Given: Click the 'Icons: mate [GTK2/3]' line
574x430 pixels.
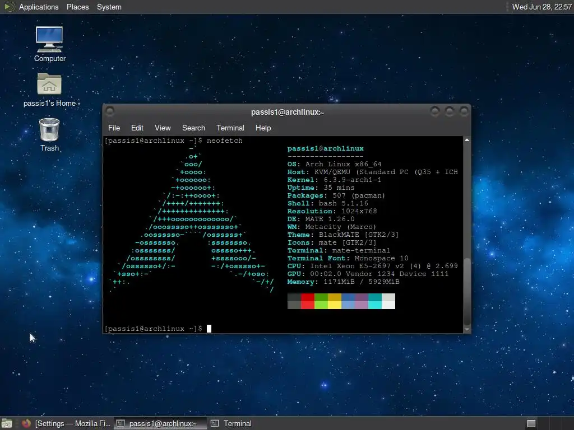Looking at the screenshot, I should coord(332,242).
